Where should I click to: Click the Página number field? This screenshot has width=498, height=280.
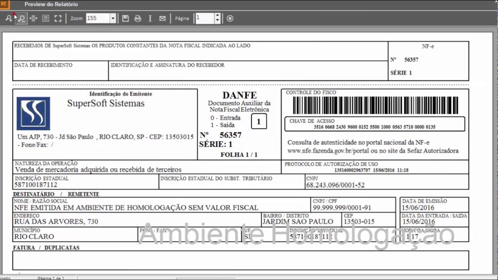point(205,18)
